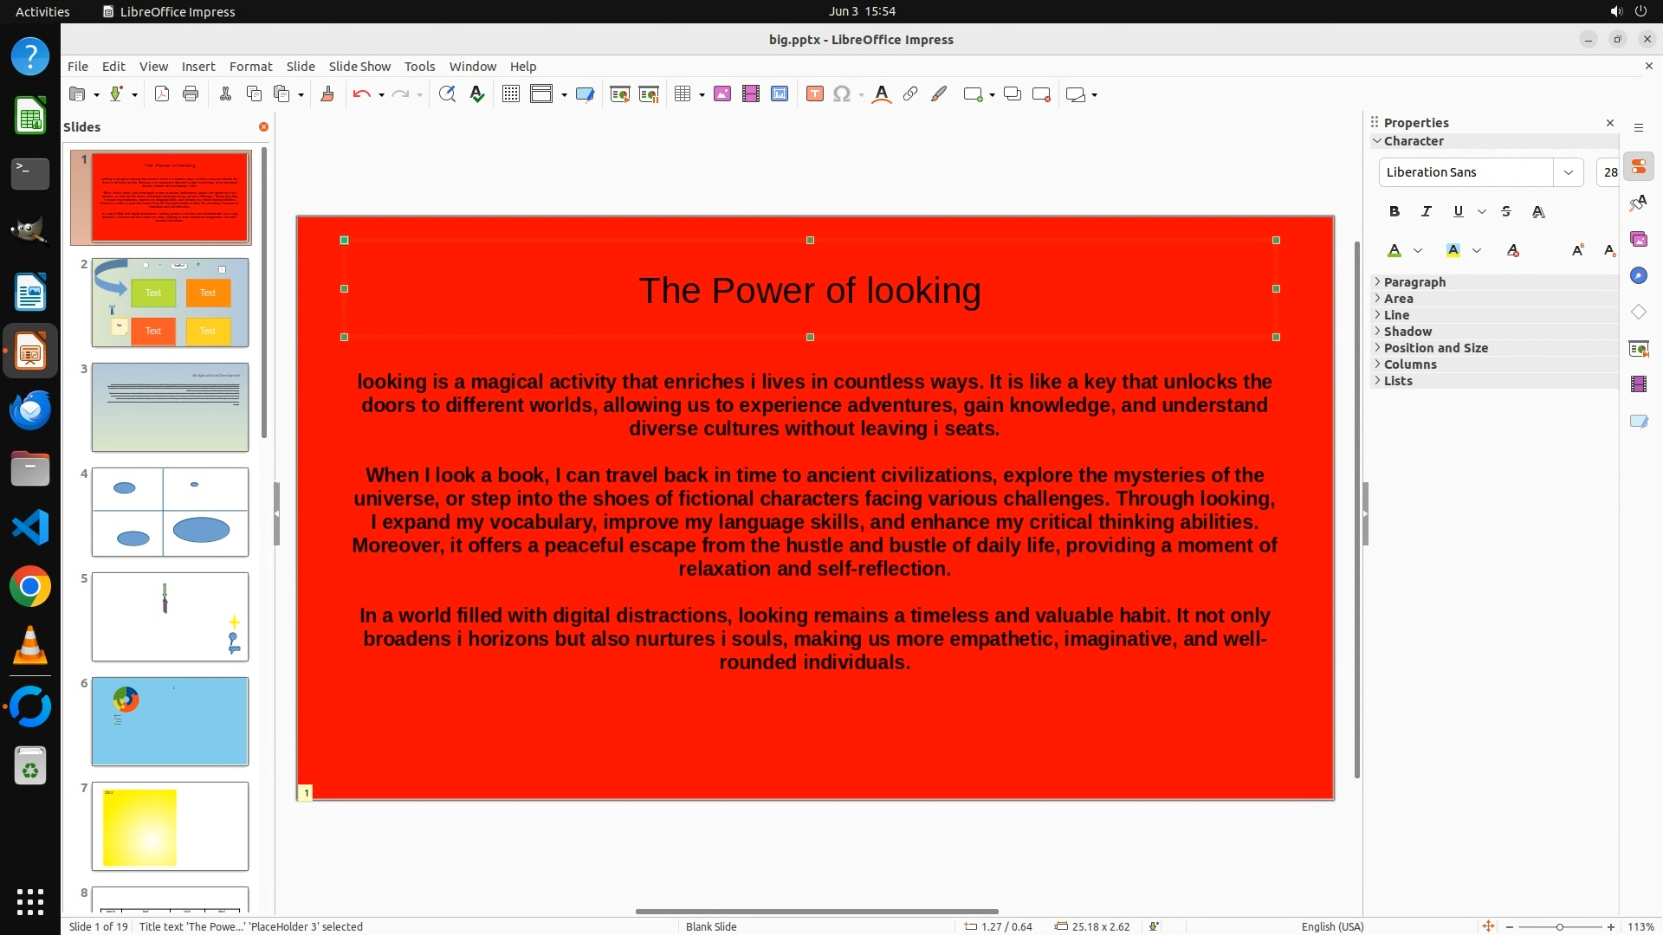
Task: Expand the Position and Size section
Action: (x=1435, y=348)
